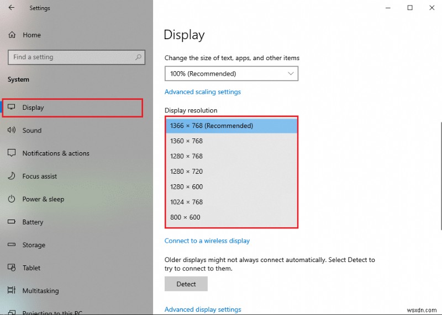Open Multitasking settings page
442x315 pixels.
pyautogui.click(x=40, y=291)
